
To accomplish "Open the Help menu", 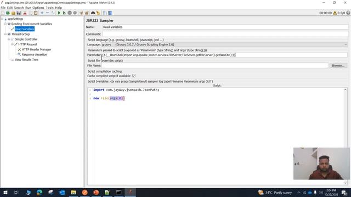I will pyautogui.click(x=59, y=8).
